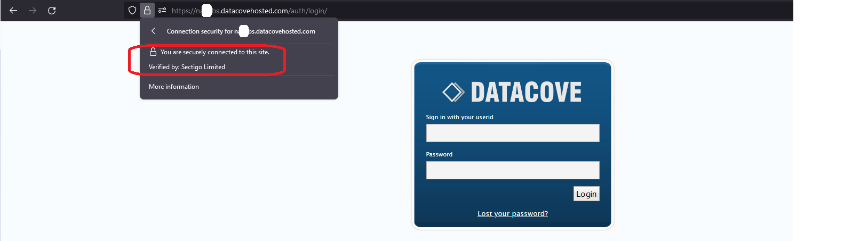The height and width of the screenshot is (241, 852).
Task: Focus the Password input field
Action: [x=513, y=170]
